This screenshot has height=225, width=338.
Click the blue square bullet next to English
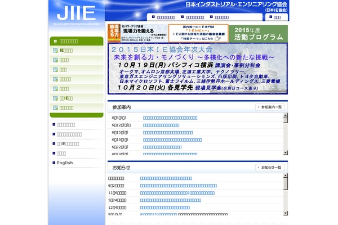(54, 163)
